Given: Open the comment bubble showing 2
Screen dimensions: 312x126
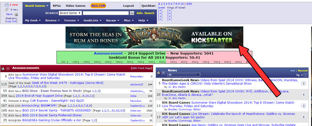Looking at the screenshot, I should 304,83.
